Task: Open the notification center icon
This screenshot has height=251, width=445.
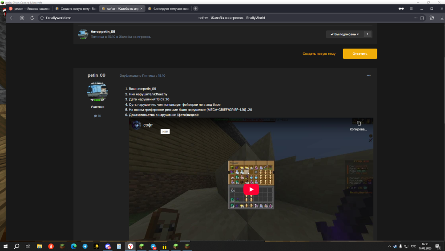Action: pos(437,247)
